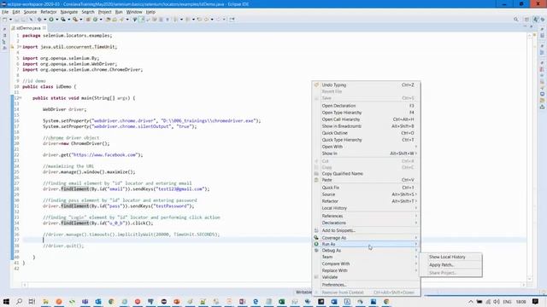This screenshot has height=307, width=547.
Task: Select Open Call Hierarchy entry
Action: coord(366,119)
